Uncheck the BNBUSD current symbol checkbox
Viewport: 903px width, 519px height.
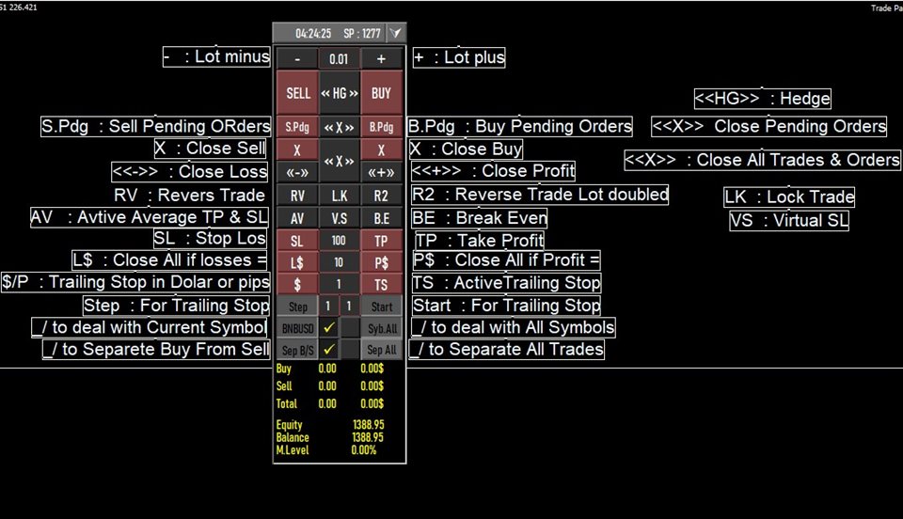click(x=328, y=328)
